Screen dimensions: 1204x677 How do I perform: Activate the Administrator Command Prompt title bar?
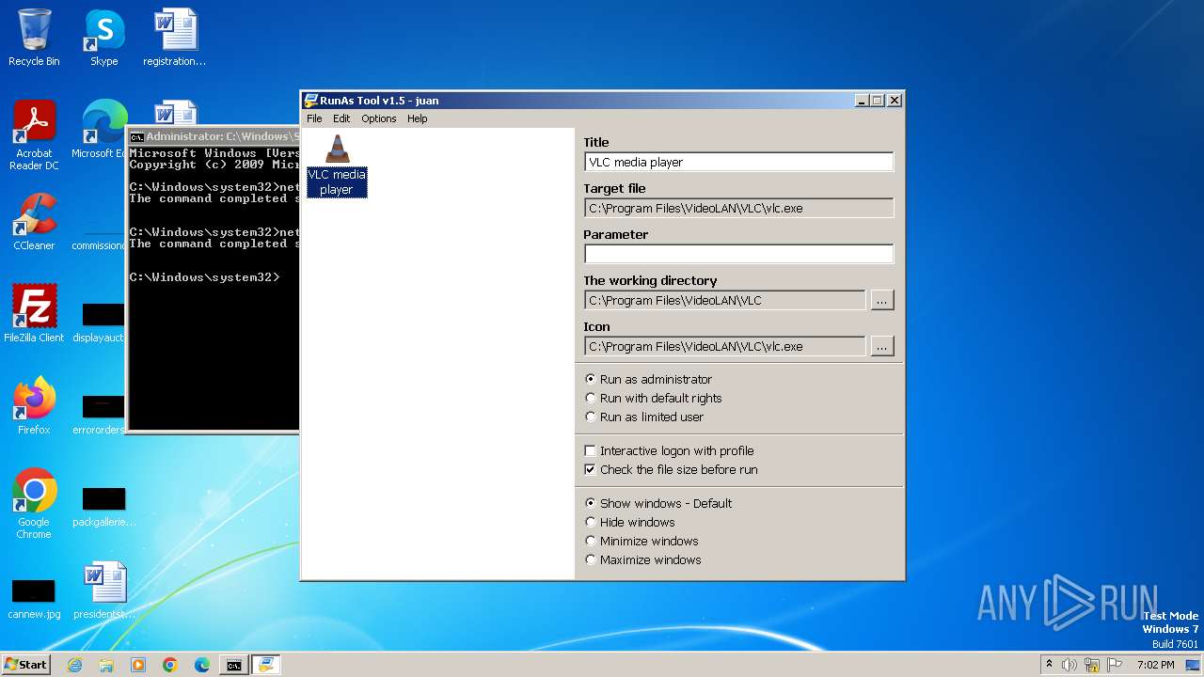(x=214, y=136)
